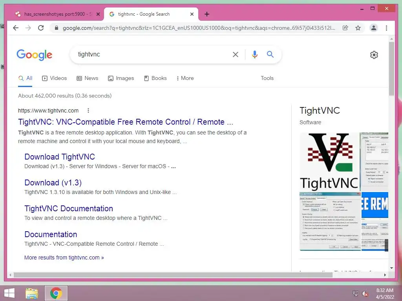Open TightVNC Documentation link

[69, 209]
